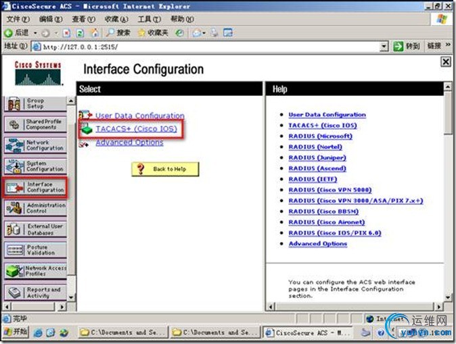Viewport: 456px width, 344px height.
Task: Expand the Links (链接) toolbar chevron
Action: (x=448, y=45)
